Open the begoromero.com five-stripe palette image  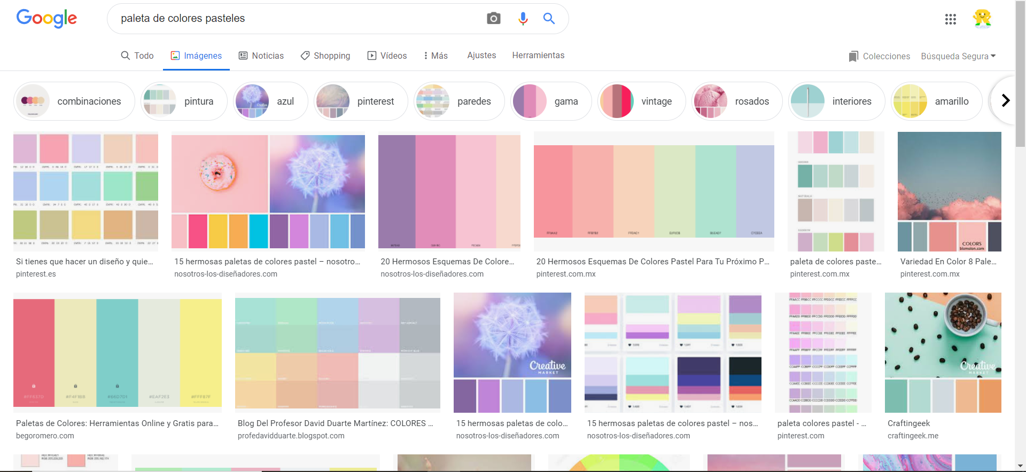(118, 353)
